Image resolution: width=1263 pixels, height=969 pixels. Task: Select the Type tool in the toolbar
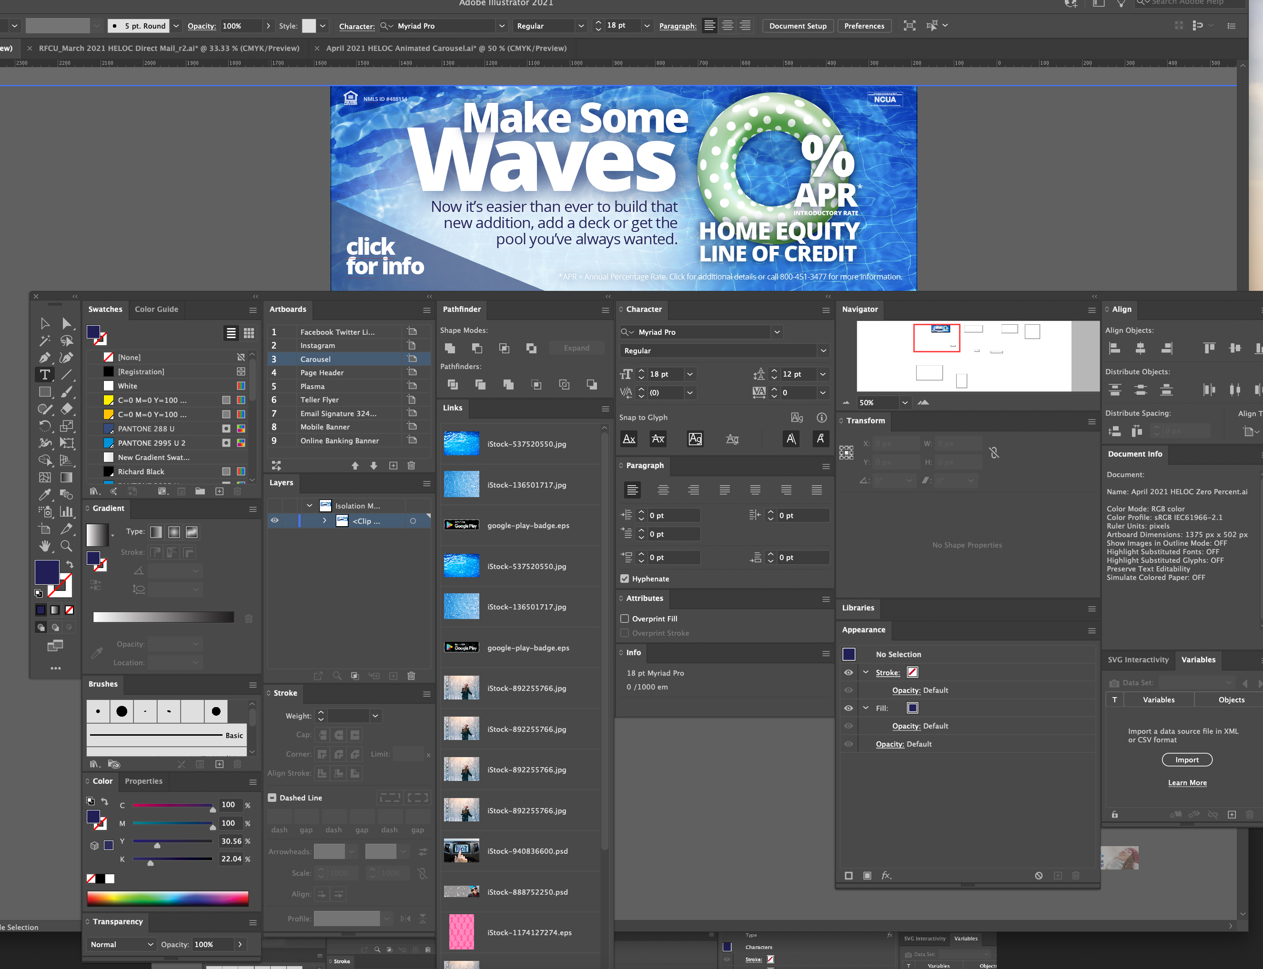45,374
